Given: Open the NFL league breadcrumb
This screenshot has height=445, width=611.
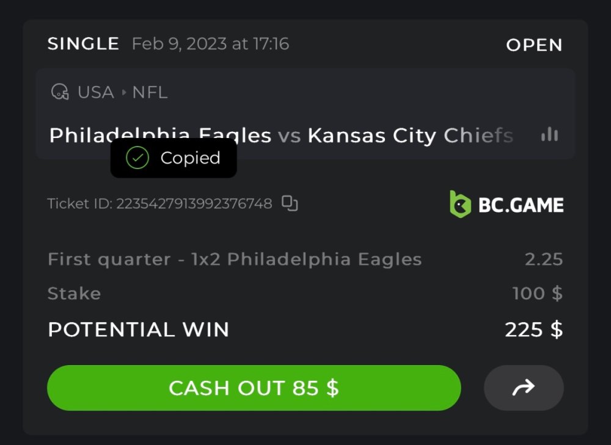Looking at the screenshot, I should [x=150, y=93].
